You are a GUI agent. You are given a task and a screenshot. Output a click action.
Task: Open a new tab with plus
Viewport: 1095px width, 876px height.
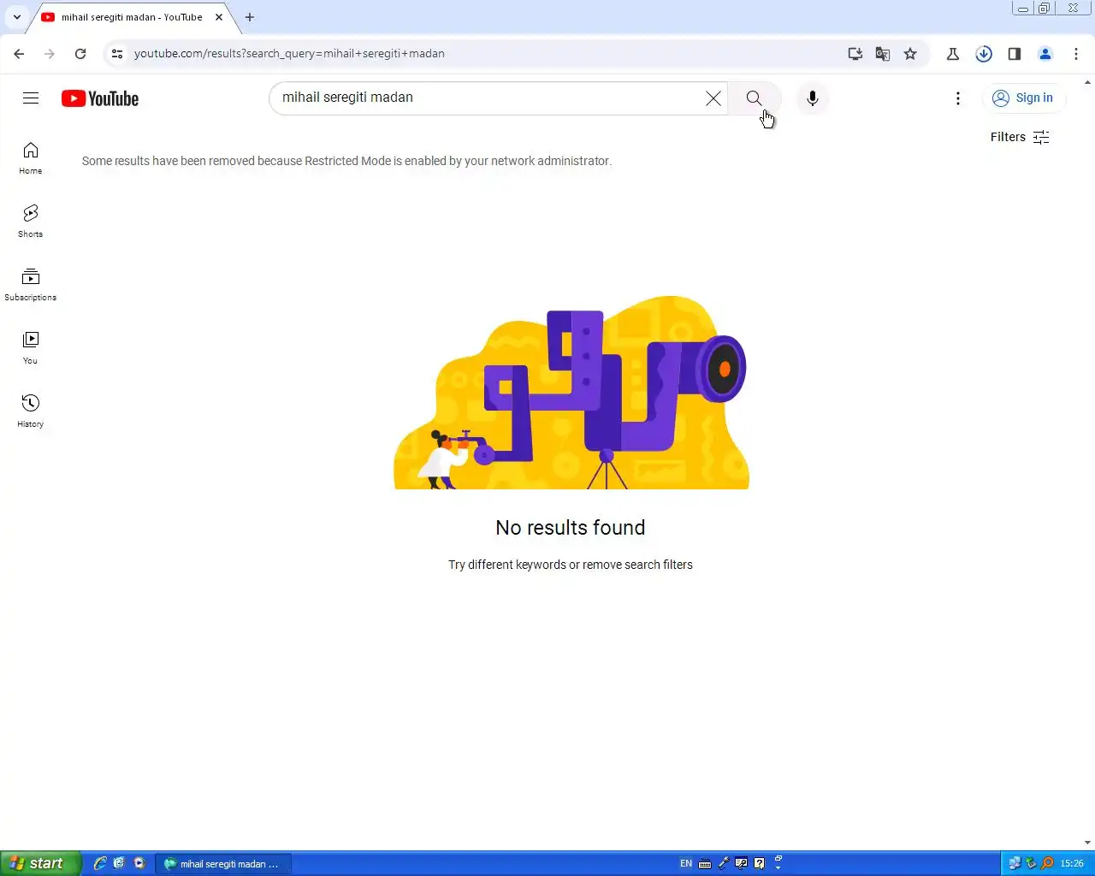[250, 17]
